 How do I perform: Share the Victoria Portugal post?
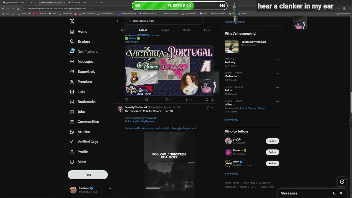[212, 100]
